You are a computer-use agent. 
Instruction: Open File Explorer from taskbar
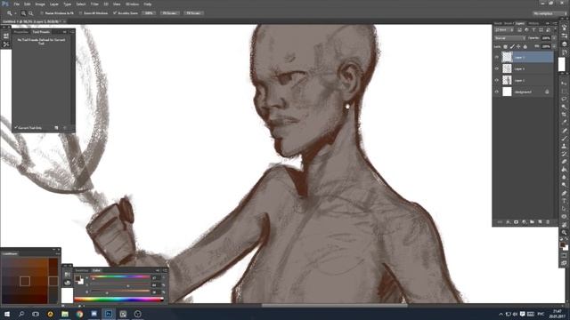(x=65, y=314)
